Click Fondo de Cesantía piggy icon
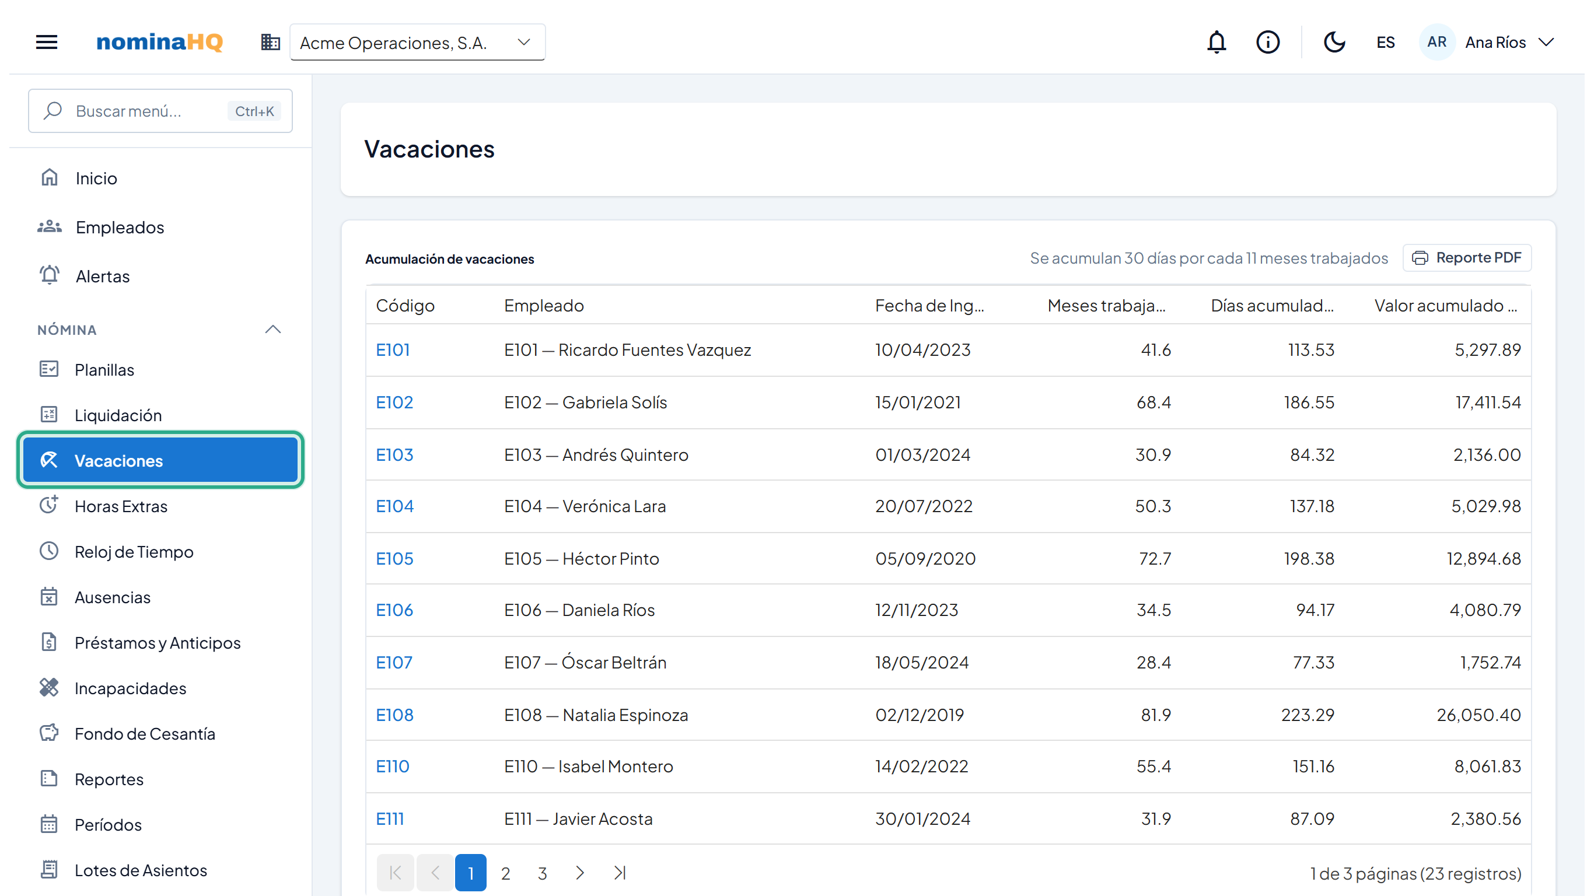1594x896 pixels. [x=49, y=733]
